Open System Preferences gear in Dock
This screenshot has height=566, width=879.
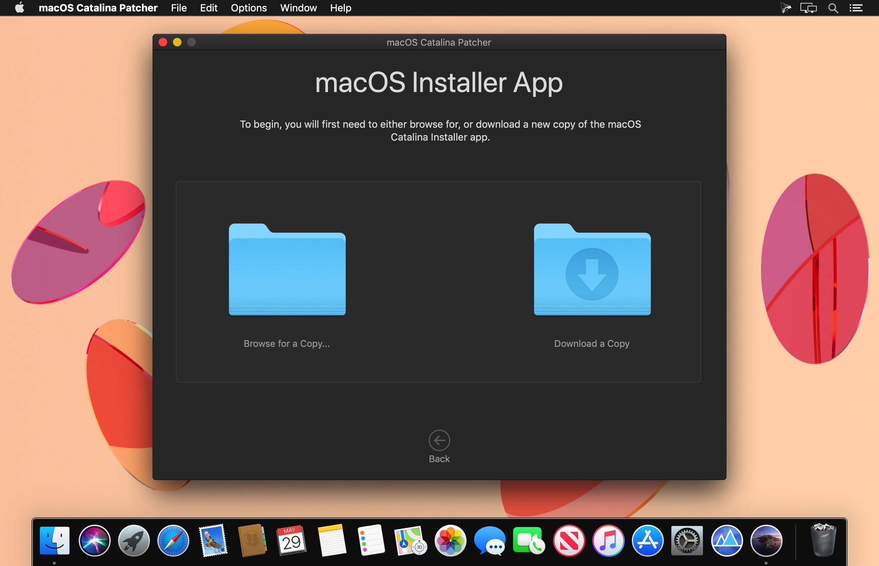[x=686, y=540]
